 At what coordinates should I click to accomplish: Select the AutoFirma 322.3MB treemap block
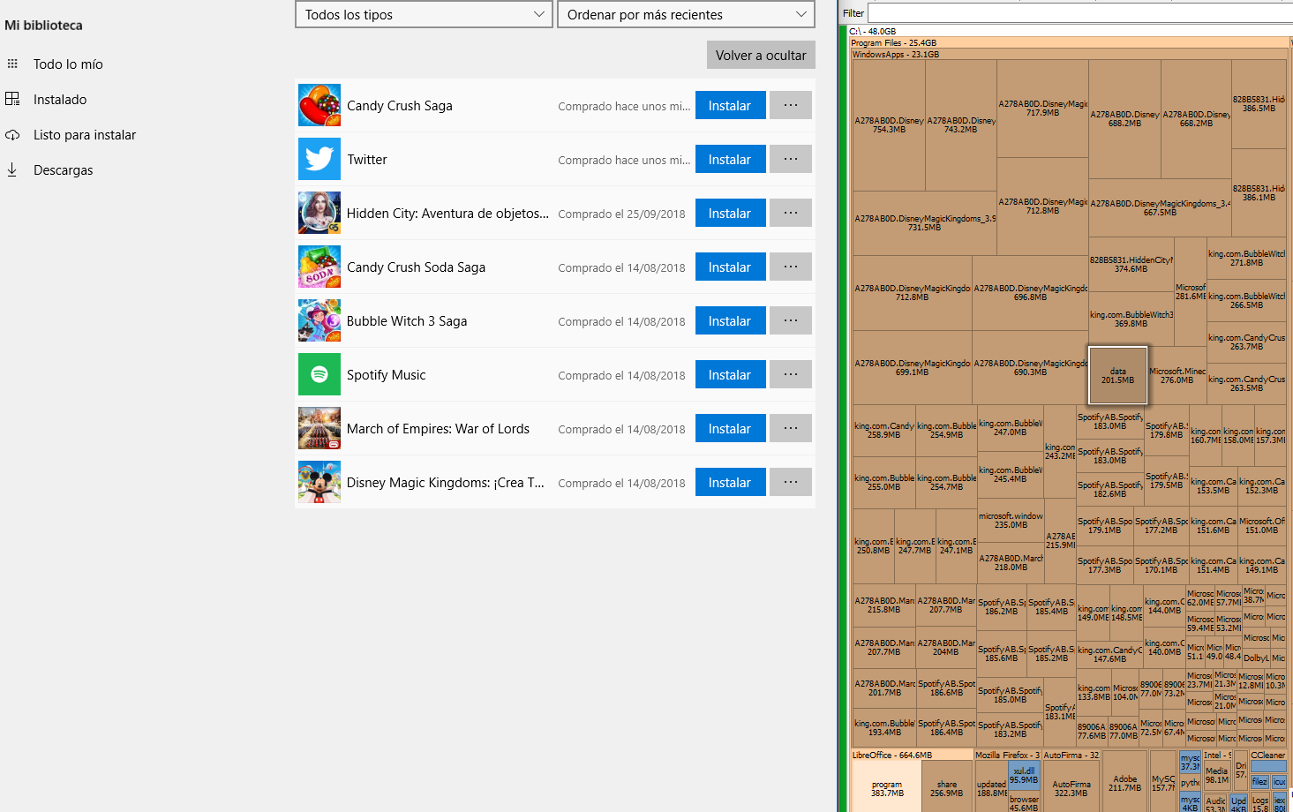[x=1071, y=788]
